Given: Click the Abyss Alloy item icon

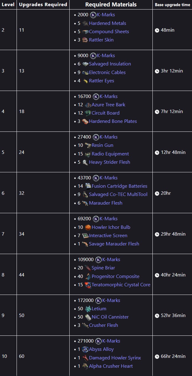Looking at the screenshot, I should click(85, 349).
